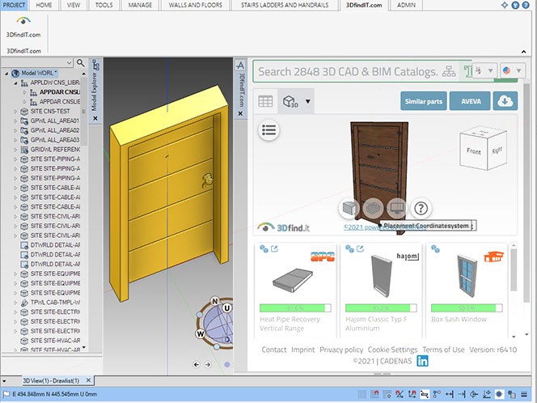537x403 pixels.
Task: Collapse the Model WORL tree node
Action: click(x=6, y=74)
